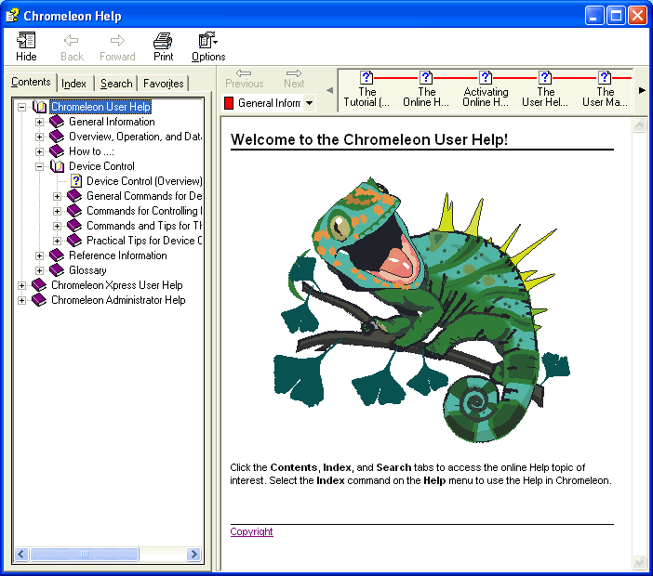Click the open book icon for Chromeleon User Help
The image size is (653, 576).
click(40, 107)
